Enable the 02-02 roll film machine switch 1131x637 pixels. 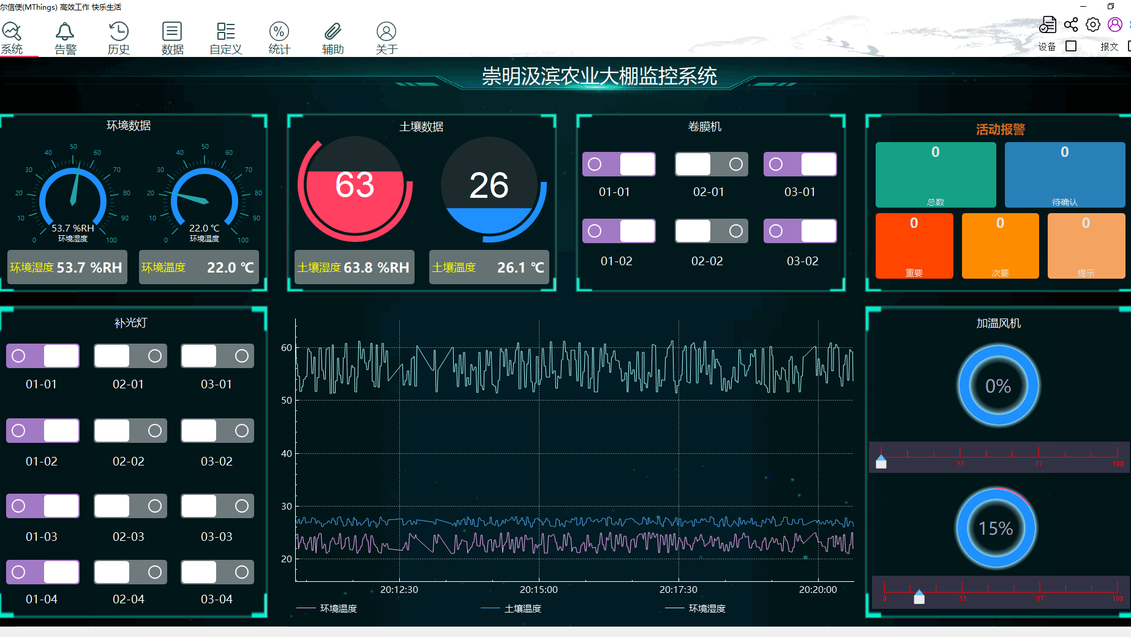click(x=710, y=231)
